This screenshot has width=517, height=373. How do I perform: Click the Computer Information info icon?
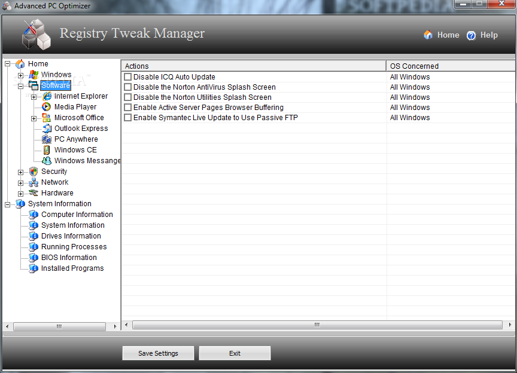pos(34,215)
